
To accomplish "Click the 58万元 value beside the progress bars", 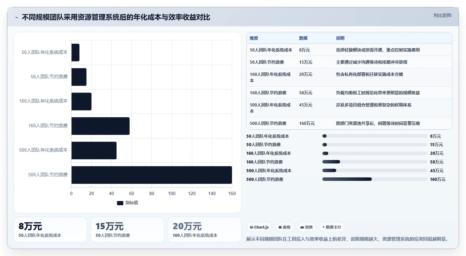I will pos(437,162).
